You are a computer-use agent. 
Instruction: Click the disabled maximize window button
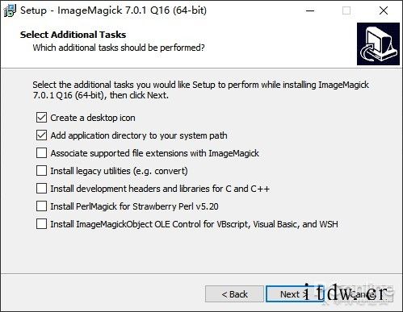(346, 10)
